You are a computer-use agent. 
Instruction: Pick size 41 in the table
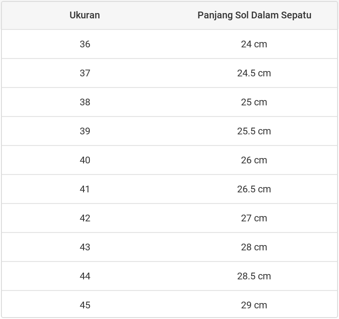tap(85, 189)
